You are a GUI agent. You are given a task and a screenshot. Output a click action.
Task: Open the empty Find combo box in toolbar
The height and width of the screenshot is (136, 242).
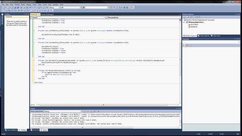(97, 8)
